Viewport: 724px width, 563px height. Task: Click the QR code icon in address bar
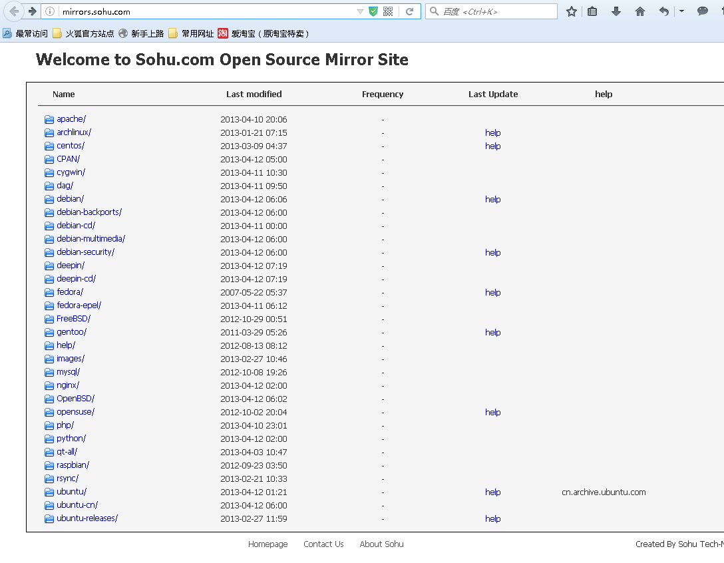click(x=389, y=11)
